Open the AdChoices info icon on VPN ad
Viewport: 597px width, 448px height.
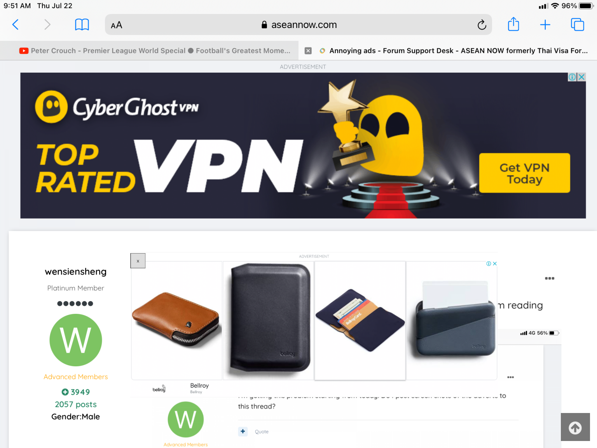point(572,77)
